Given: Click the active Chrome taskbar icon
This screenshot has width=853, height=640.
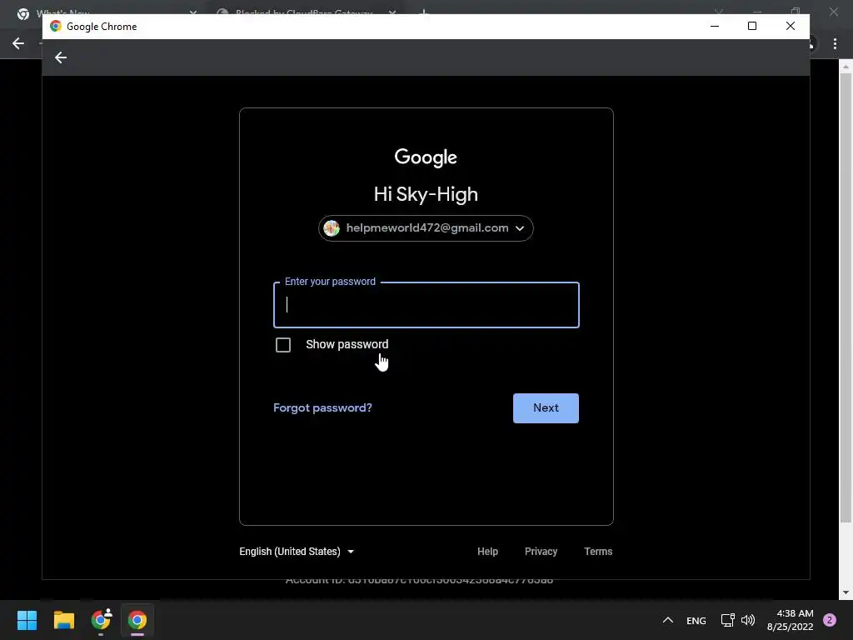Looking at the screenshot, I should click(x=137, y=620).
